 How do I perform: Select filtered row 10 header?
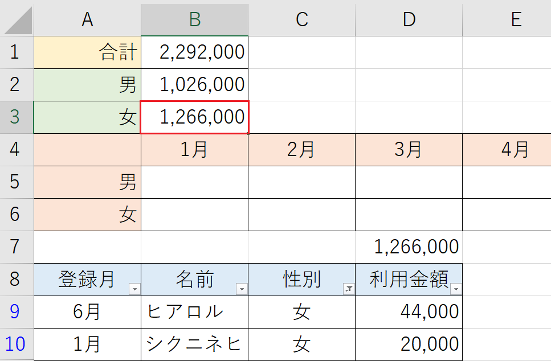17,344
